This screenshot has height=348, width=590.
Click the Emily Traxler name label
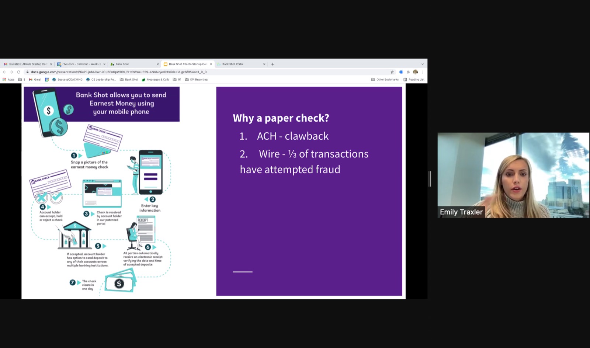click(x=461, y=212)
